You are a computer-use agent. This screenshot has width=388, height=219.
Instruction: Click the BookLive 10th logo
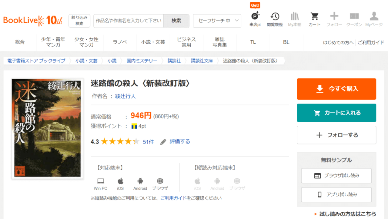coord(33,21)
